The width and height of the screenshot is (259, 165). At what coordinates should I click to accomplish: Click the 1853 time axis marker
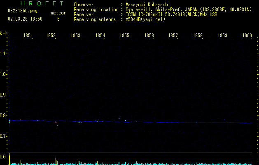(x=75, y=35)
